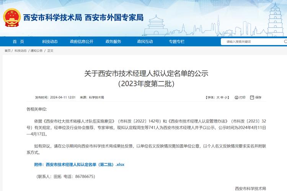Go to 通知公告 in the breadcrumb
Image resolution: width=287 pixels, height=191 pixels.
(36, 51)
